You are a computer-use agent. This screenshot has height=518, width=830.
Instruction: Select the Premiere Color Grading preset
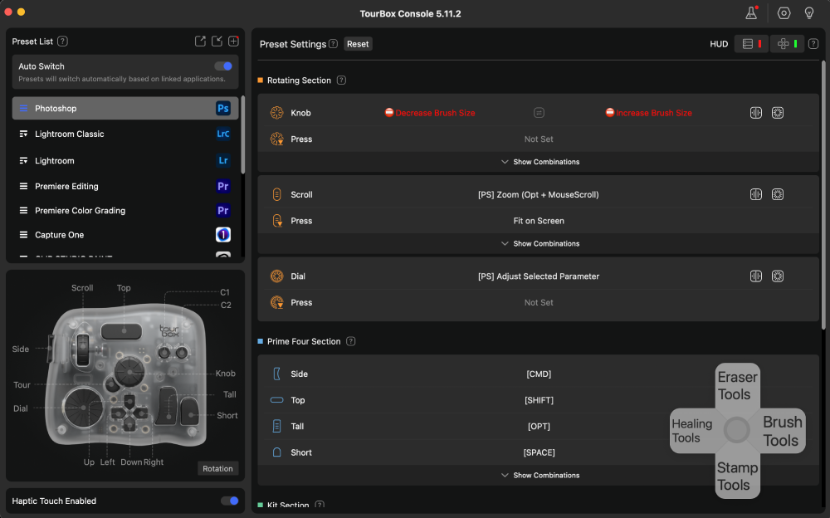[x=125, y=211]
